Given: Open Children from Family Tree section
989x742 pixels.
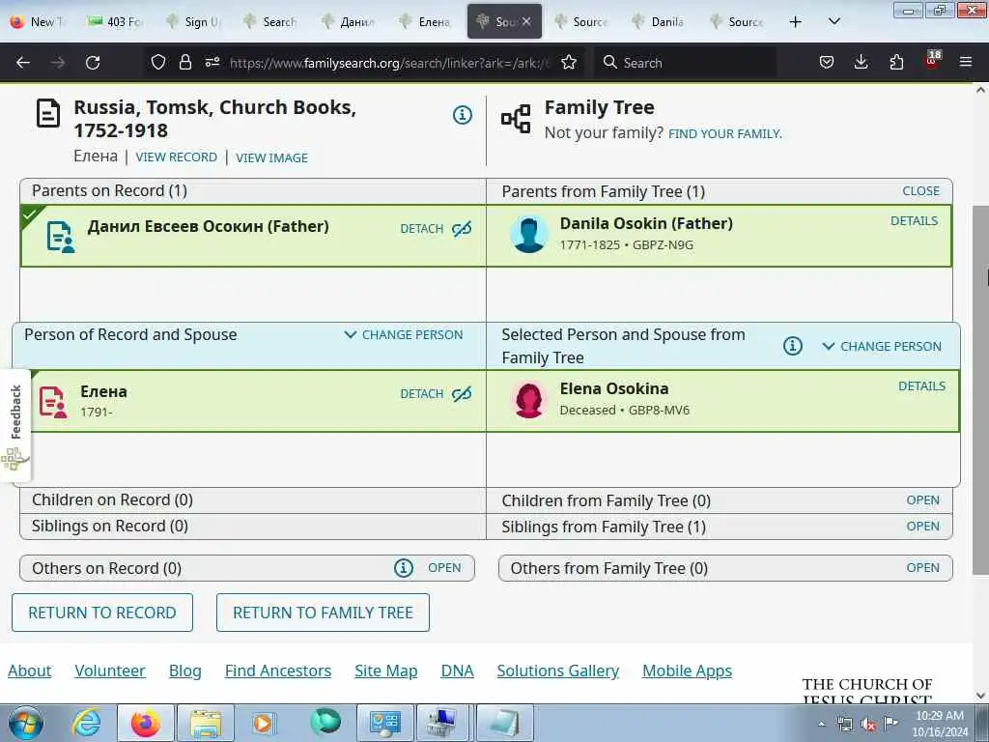Looking at the screenshot, I should [922, 500].
